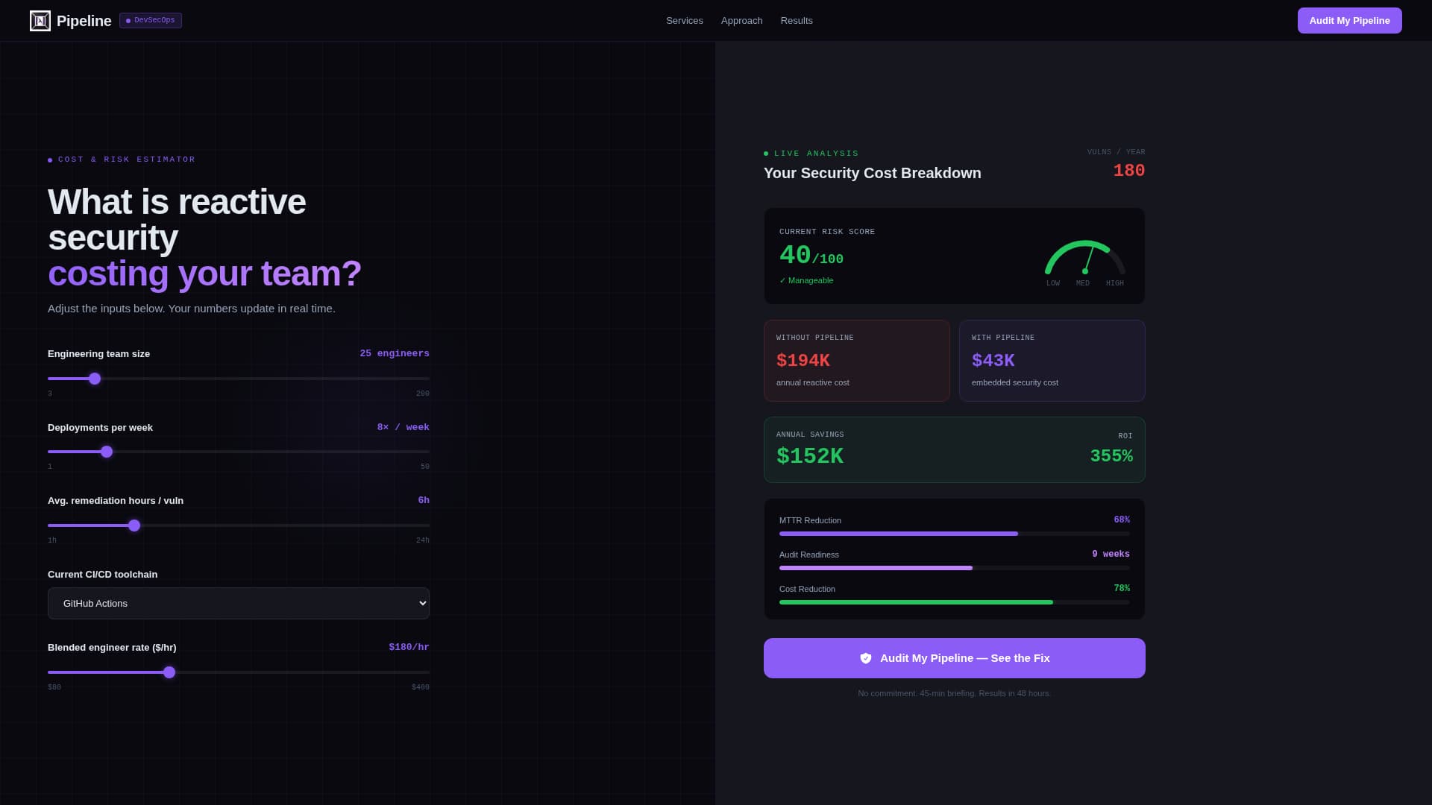The image size is (1432, 805).
Task: Click the Audit Readiness progress bar
Action: click(x=955, y=568)
